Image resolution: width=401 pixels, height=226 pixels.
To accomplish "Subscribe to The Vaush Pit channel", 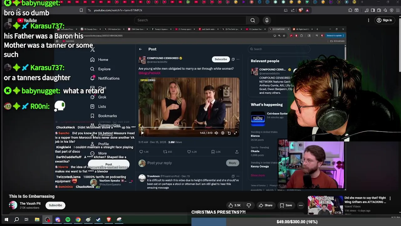I will tap(55, 205).
